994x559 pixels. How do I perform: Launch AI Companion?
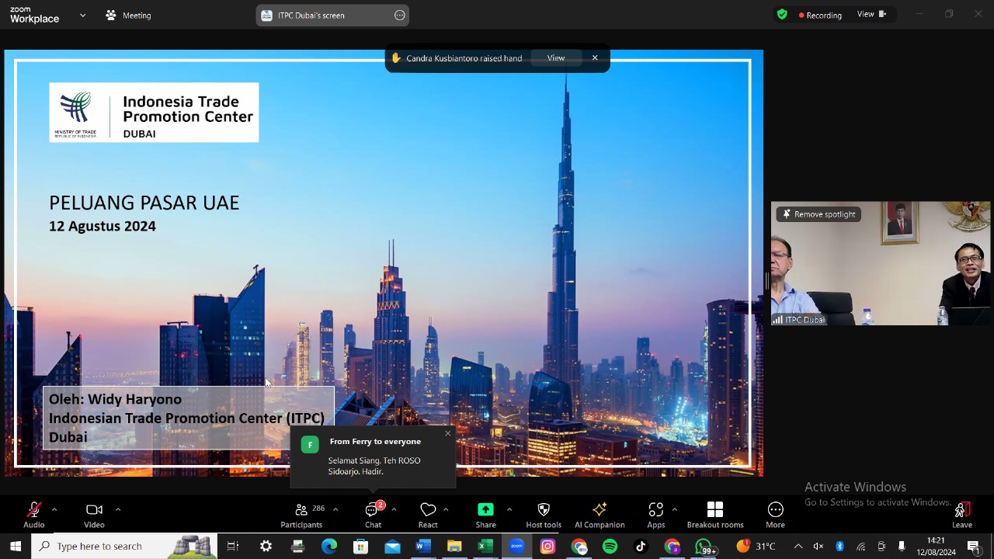600,515
